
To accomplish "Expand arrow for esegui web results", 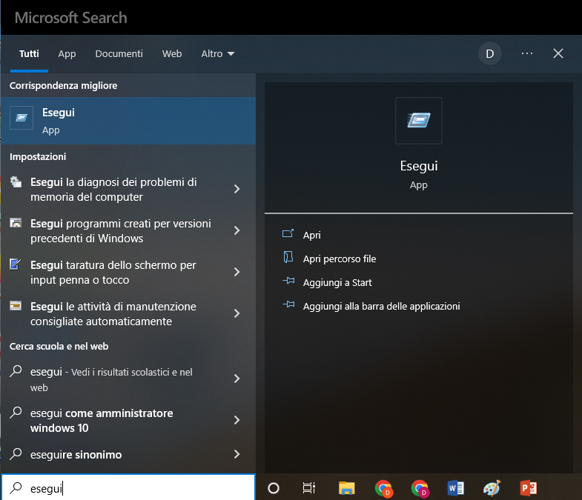I will [237, 379].
